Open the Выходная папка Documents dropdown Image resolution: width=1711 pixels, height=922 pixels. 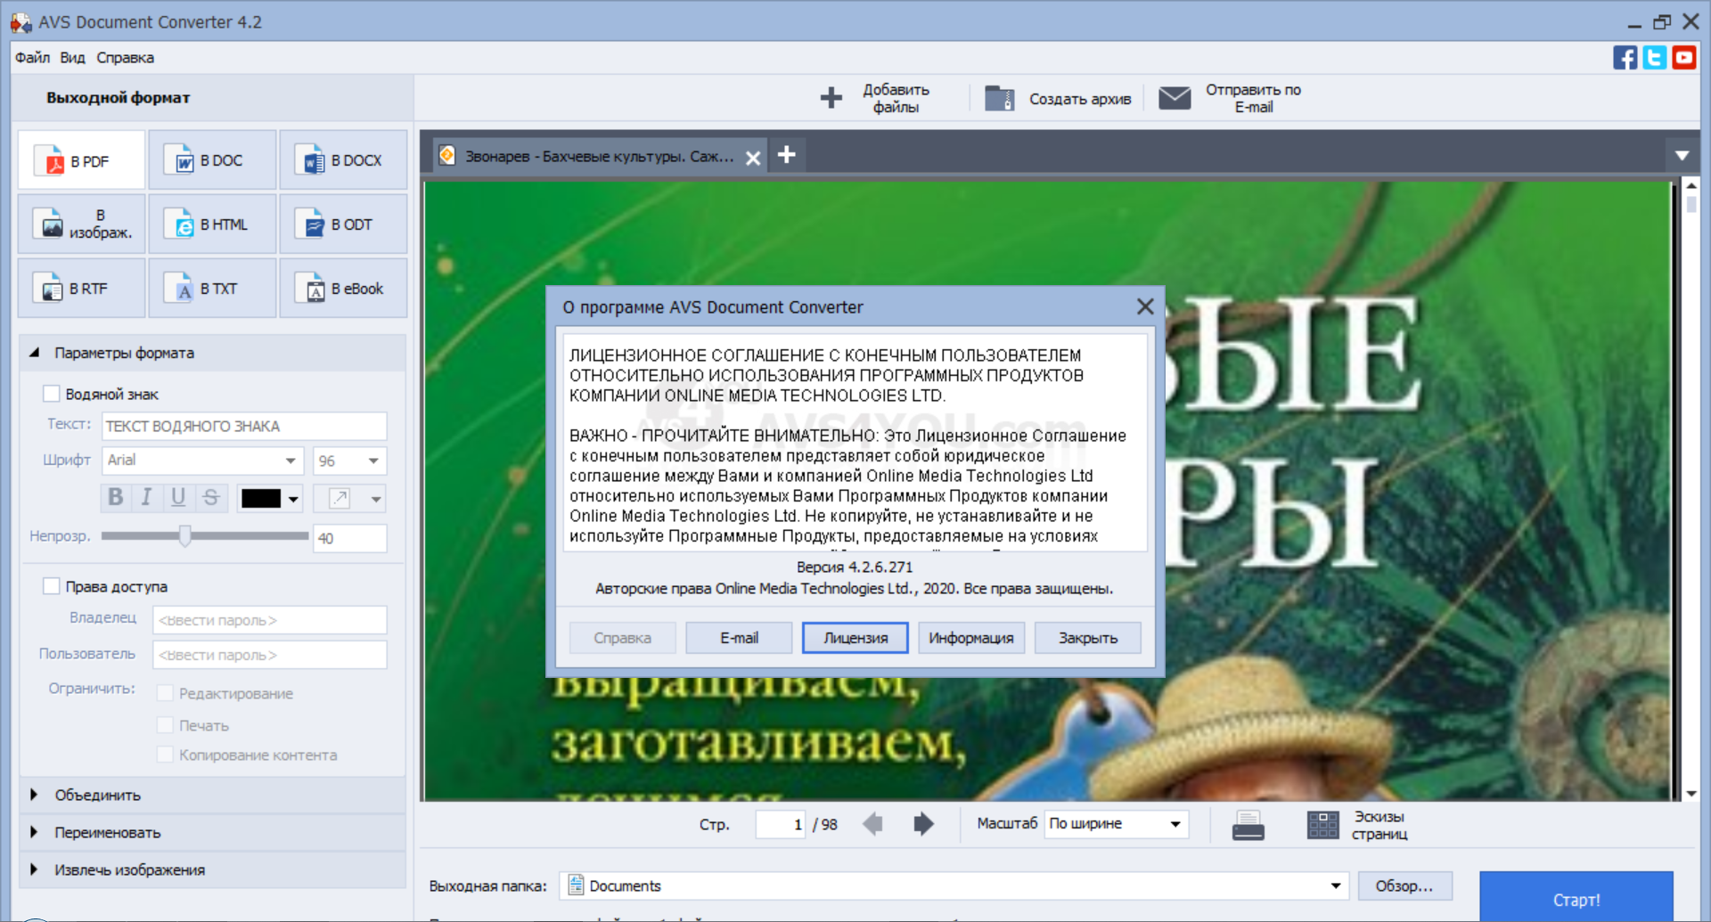coord(954,885)
